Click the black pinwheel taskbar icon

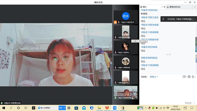tap(33, 108)
